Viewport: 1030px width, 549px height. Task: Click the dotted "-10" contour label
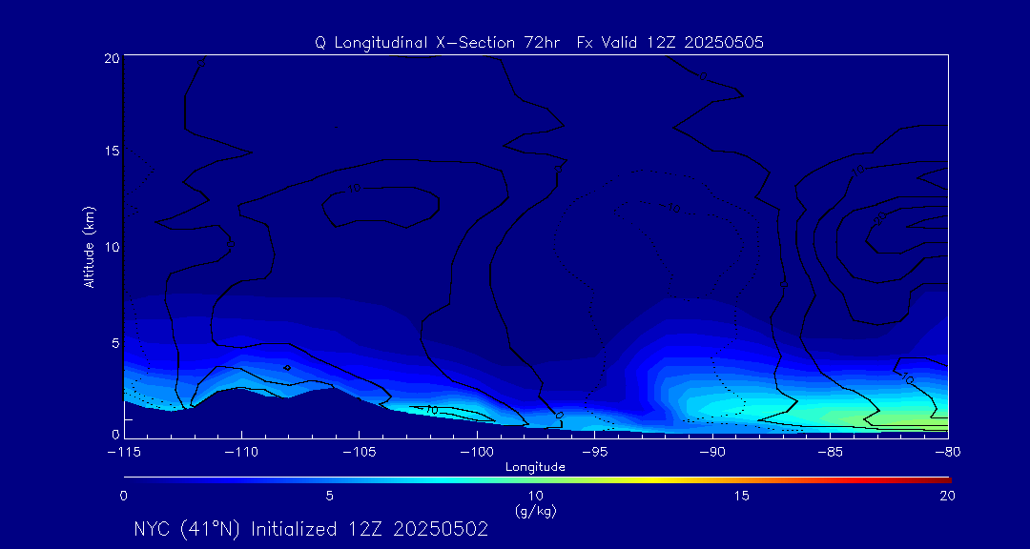pos(669,208)
